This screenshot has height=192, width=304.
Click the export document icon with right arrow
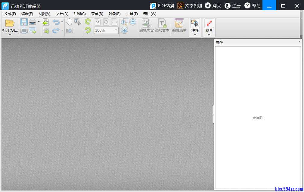click(x=46, y=30)
